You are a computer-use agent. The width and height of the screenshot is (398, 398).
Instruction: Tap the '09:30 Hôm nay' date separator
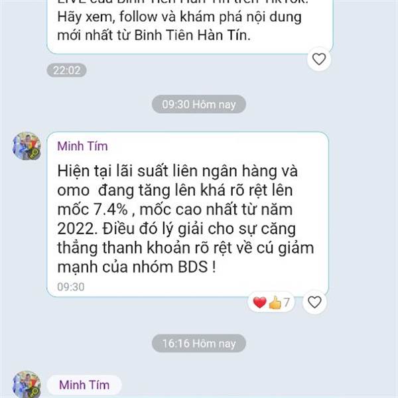coord(199,104)
